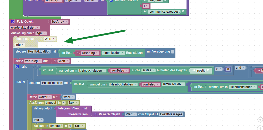Open the suche erstes occurrence dropdown
The height and width of the screenshot is (130, 263).
tap(148, 70)
